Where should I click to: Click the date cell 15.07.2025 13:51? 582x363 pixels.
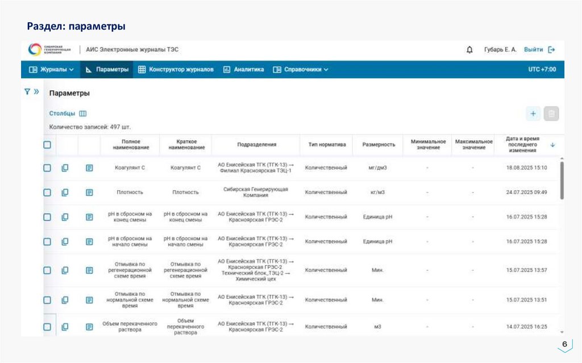click(x=526, y=300)
